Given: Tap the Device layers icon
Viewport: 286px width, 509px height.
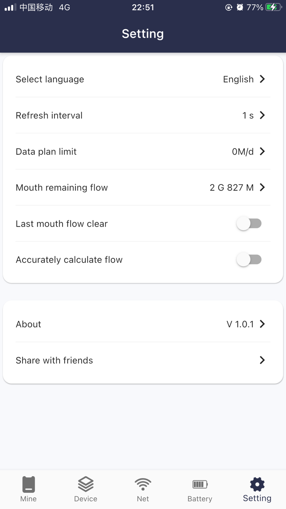Looking at the screenshot, I should click(x=86, y=484).
